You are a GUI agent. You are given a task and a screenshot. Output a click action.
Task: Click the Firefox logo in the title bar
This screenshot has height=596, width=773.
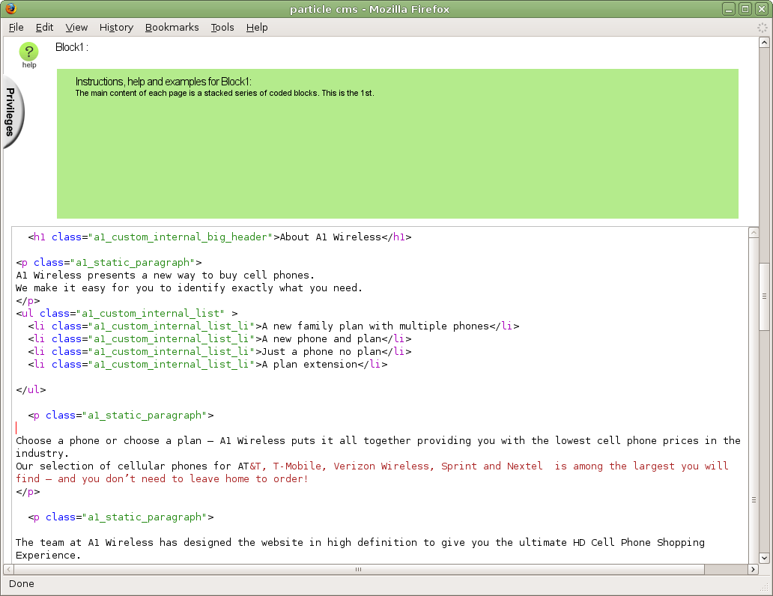point(10,9)
